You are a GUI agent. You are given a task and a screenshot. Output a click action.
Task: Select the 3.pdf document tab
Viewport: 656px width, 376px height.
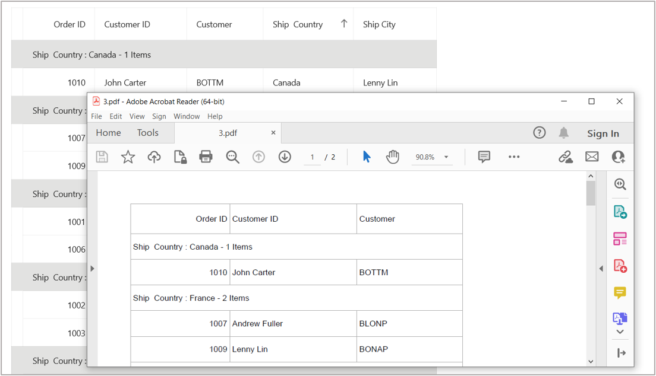tap(228, 133)
